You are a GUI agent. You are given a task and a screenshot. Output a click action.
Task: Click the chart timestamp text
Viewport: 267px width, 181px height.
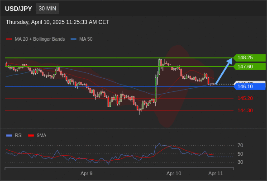pos(57,22)
